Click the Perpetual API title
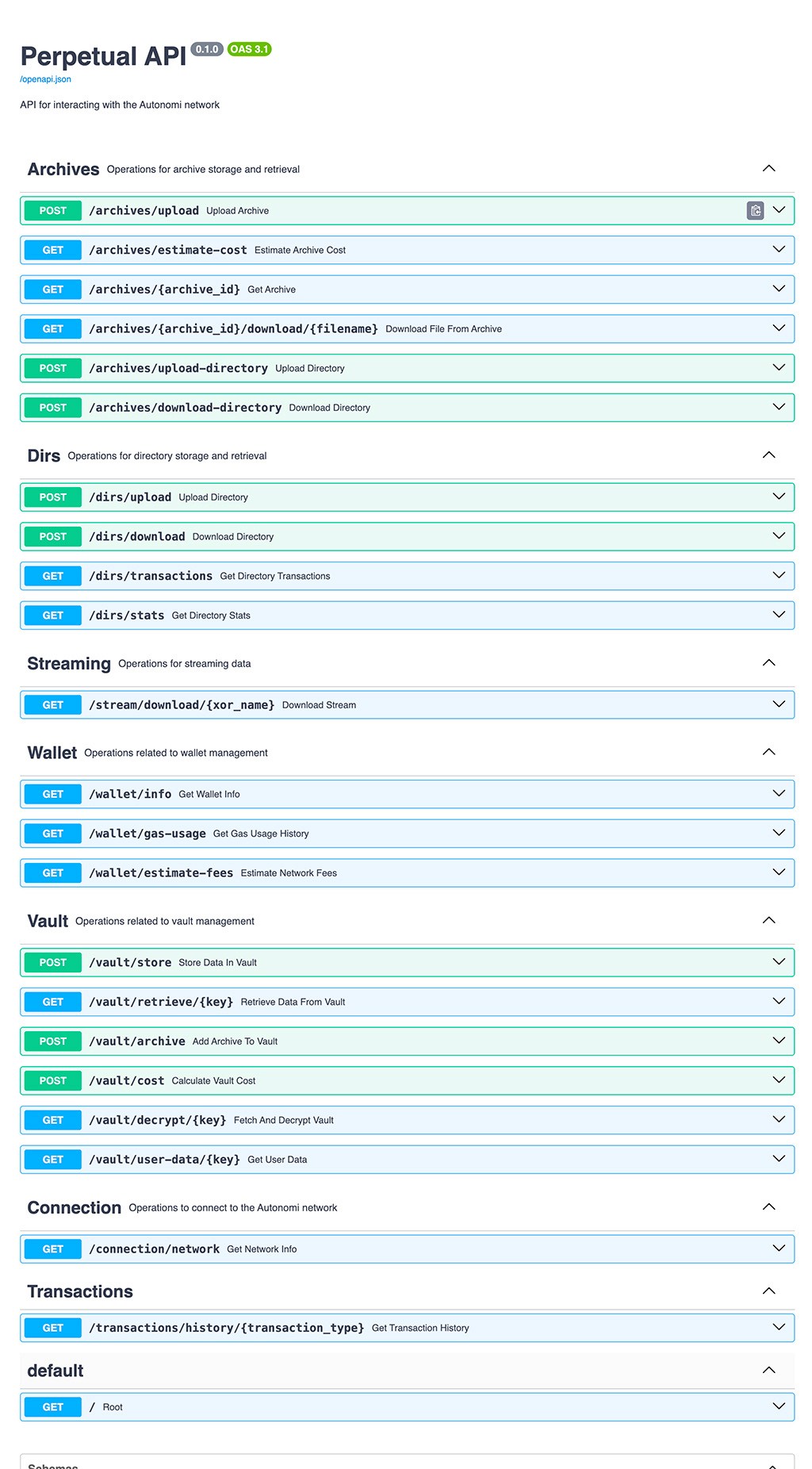 click(x=103, y=56)
